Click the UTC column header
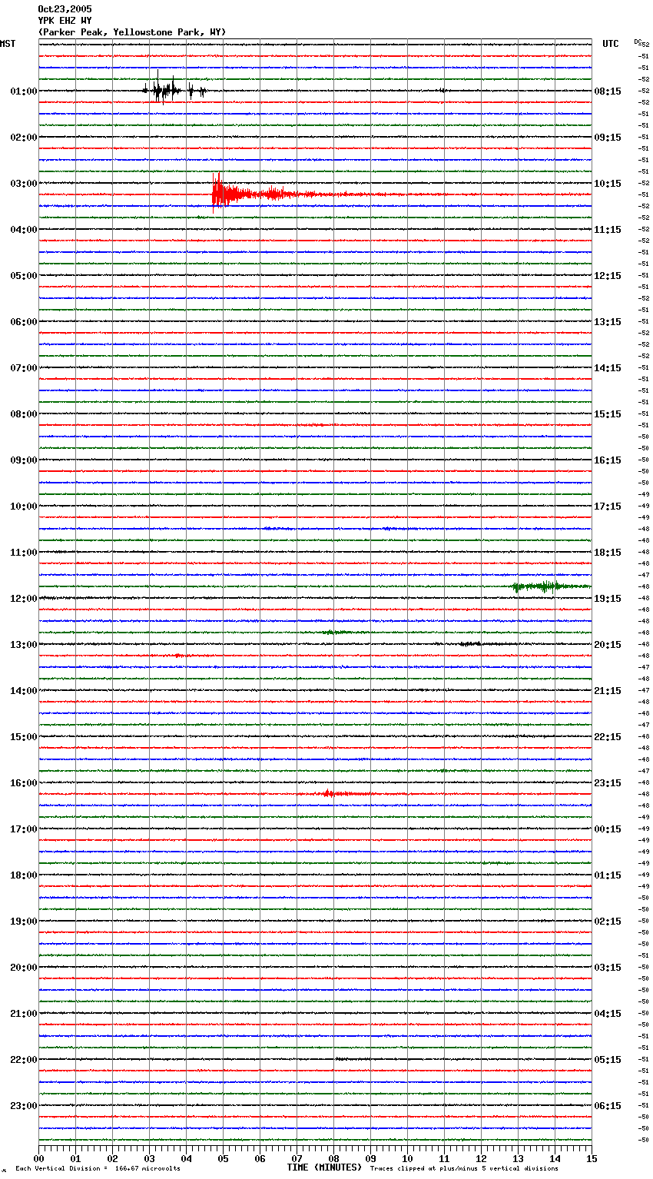 [x=611, y=44]
